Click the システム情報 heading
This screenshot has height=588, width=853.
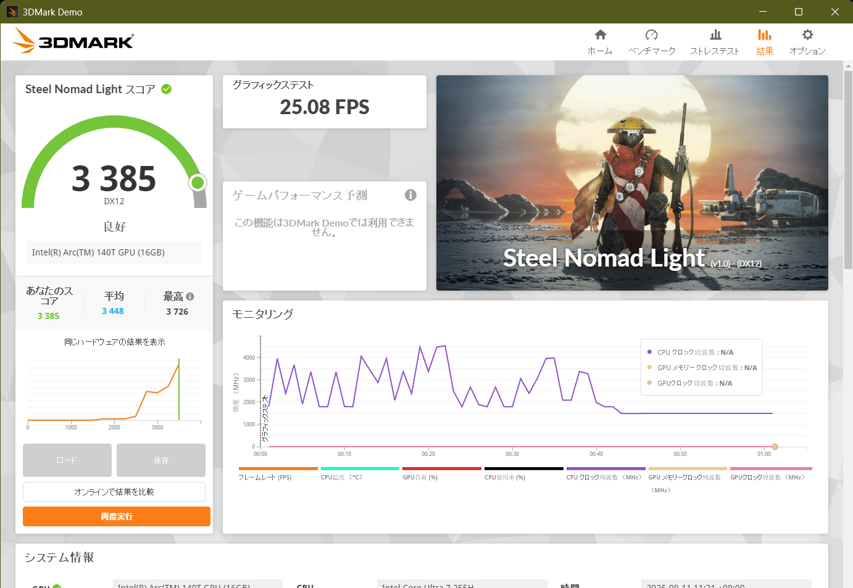tap(59, 557)
